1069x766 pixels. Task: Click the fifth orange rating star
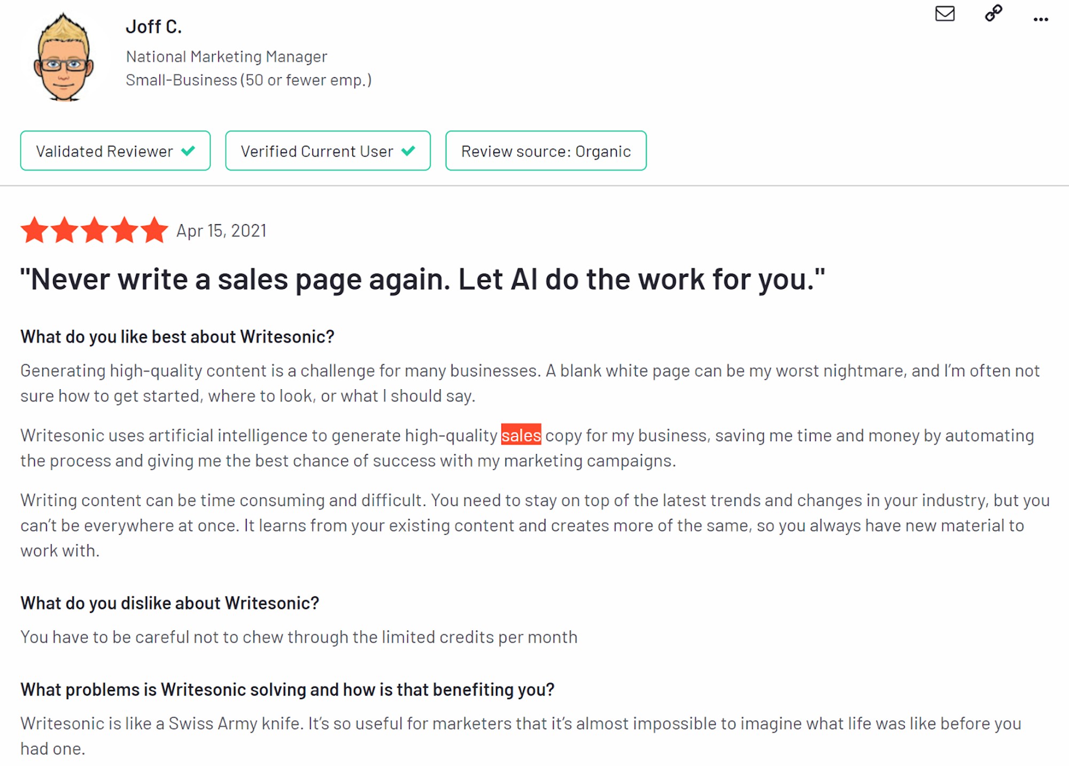click(154, 230)
